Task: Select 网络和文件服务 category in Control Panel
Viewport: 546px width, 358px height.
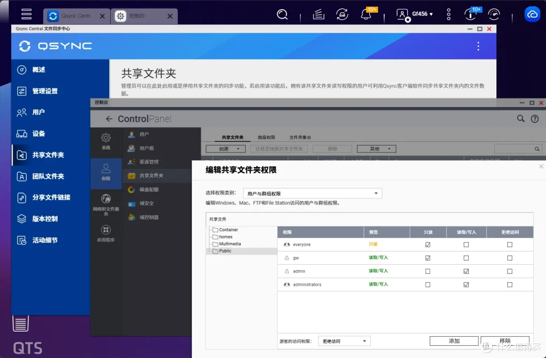Action: click(x=106, y=204)
